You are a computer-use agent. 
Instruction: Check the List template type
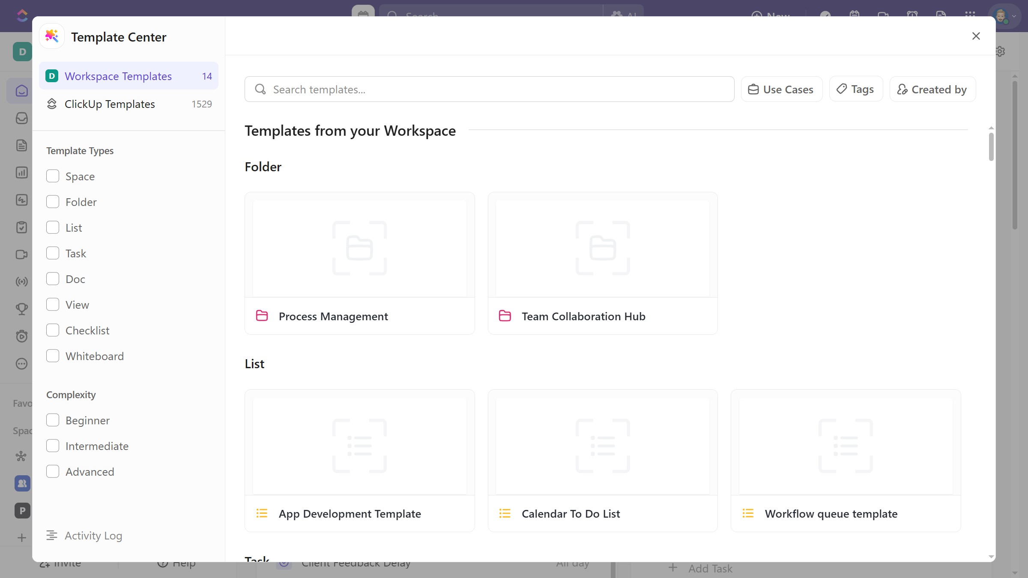point(53,227)
